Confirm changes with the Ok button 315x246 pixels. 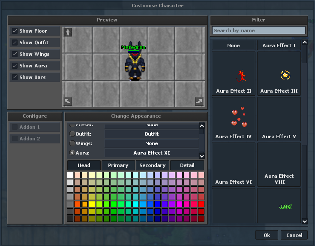(267, 235)
